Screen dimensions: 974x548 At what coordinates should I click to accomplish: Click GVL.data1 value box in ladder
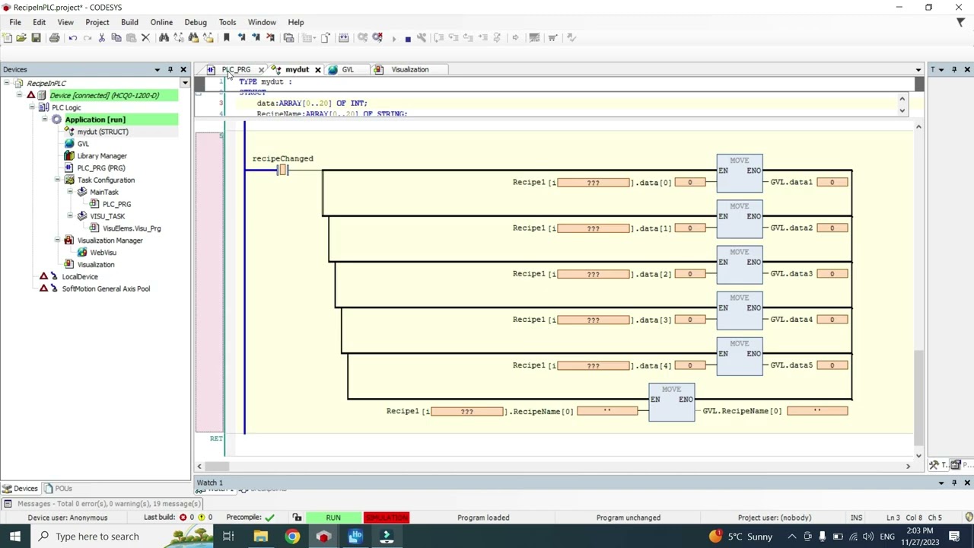[x=832, y=182]
